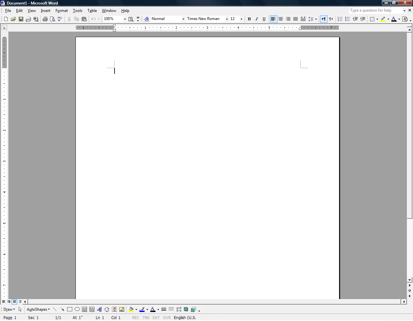Image resolution: width=413 pixels, height=321 pixels.
Task: Insert a horizontal Text Box
Action: point(84,309)
